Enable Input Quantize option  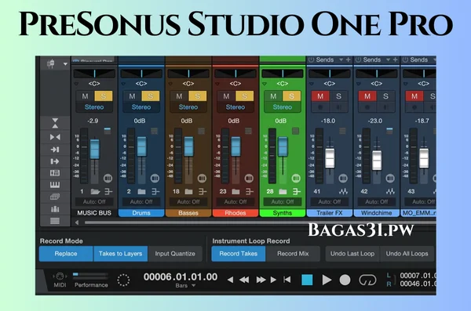[x=175, y=254]
